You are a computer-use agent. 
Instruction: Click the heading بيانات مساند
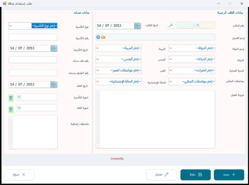[81, 12]
